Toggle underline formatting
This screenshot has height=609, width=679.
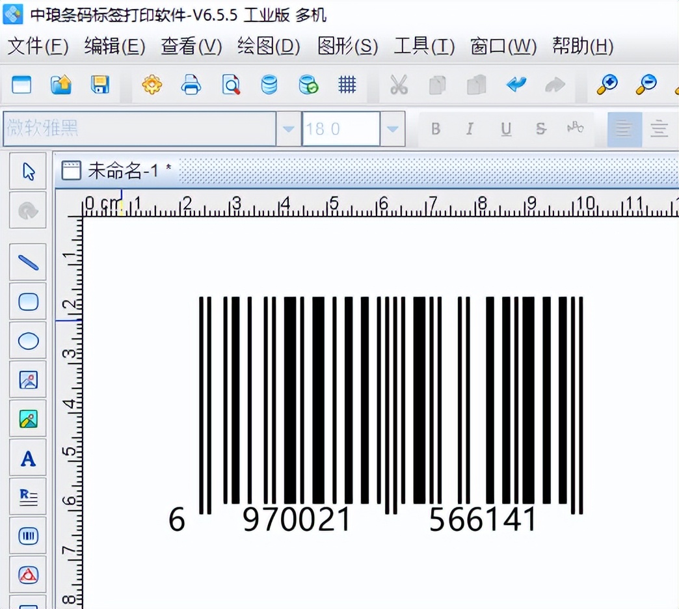[x=505, y=128]
